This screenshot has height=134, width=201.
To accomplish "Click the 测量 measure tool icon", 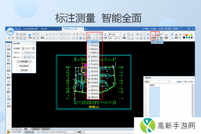I will click(x=153, y=35).
